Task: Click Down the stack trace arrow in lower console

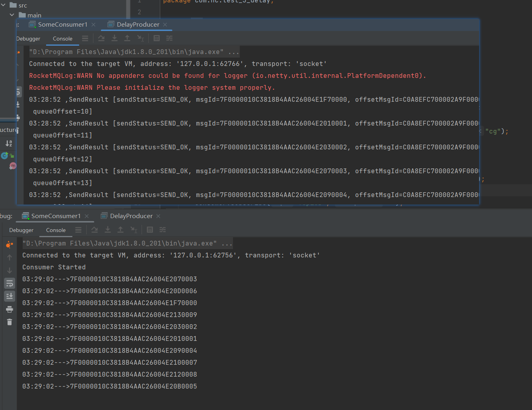Action: pyautogui.click(x=10, y=271)
